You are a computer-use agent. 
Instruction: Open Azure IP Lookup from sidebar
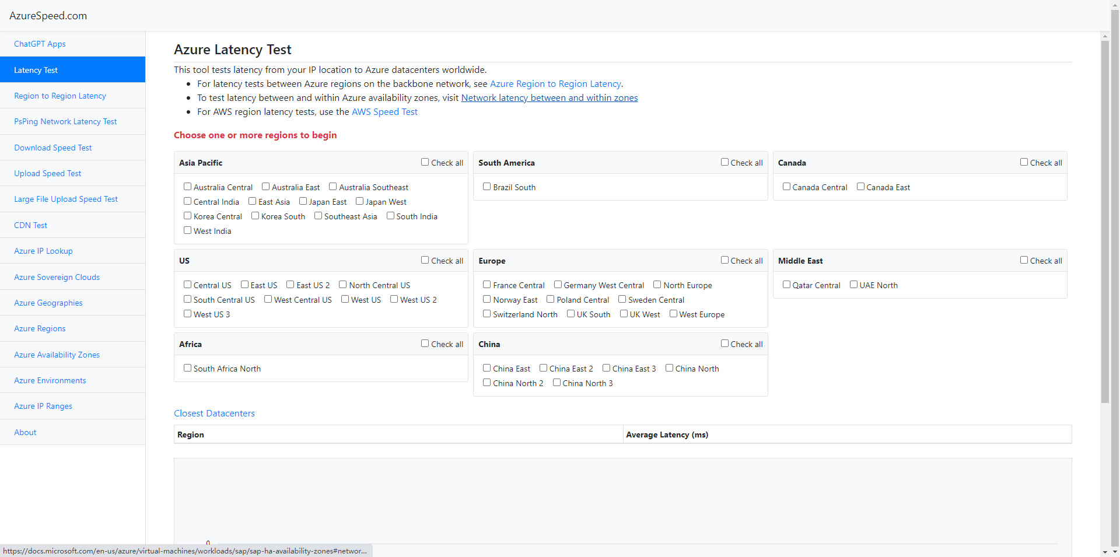tap(43, 251)
